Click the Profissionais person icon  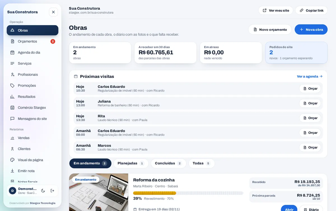point(12,75)
